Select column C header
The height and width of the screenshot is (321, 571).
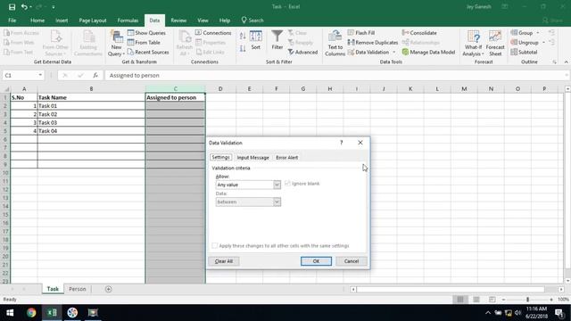175,89
